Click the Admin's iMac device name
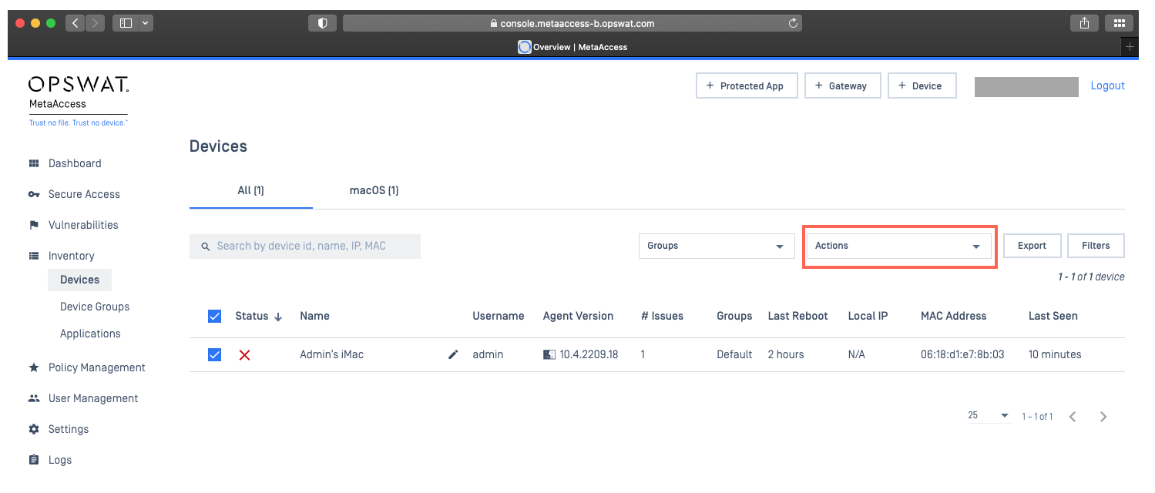This screenshot has height=493, width=1155. (332, 354)
